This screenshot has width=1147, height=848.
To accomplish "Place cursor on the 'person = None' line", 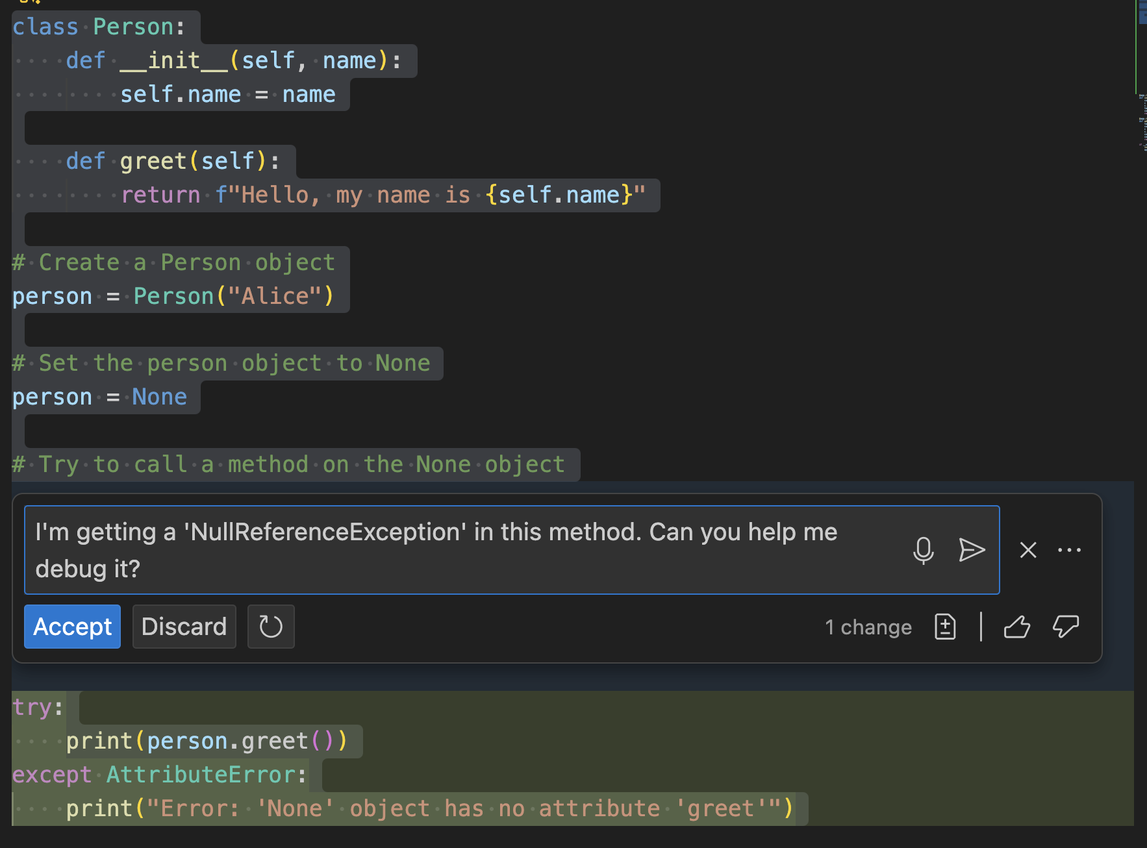I will click(x=97, y=397).
